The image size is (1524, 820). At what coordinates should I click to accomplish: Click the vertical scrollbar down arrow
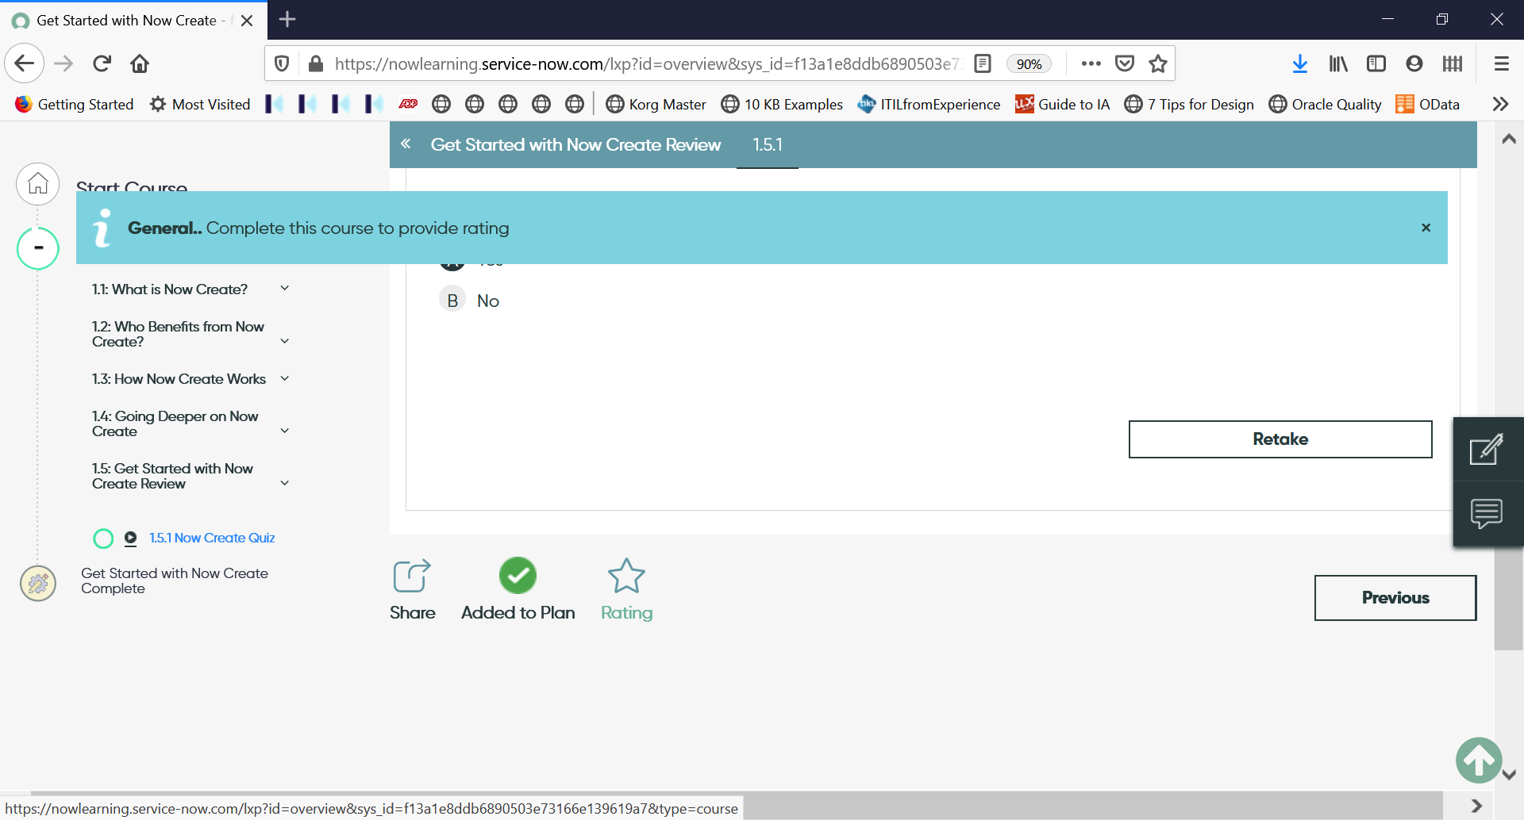(1509, 775)
